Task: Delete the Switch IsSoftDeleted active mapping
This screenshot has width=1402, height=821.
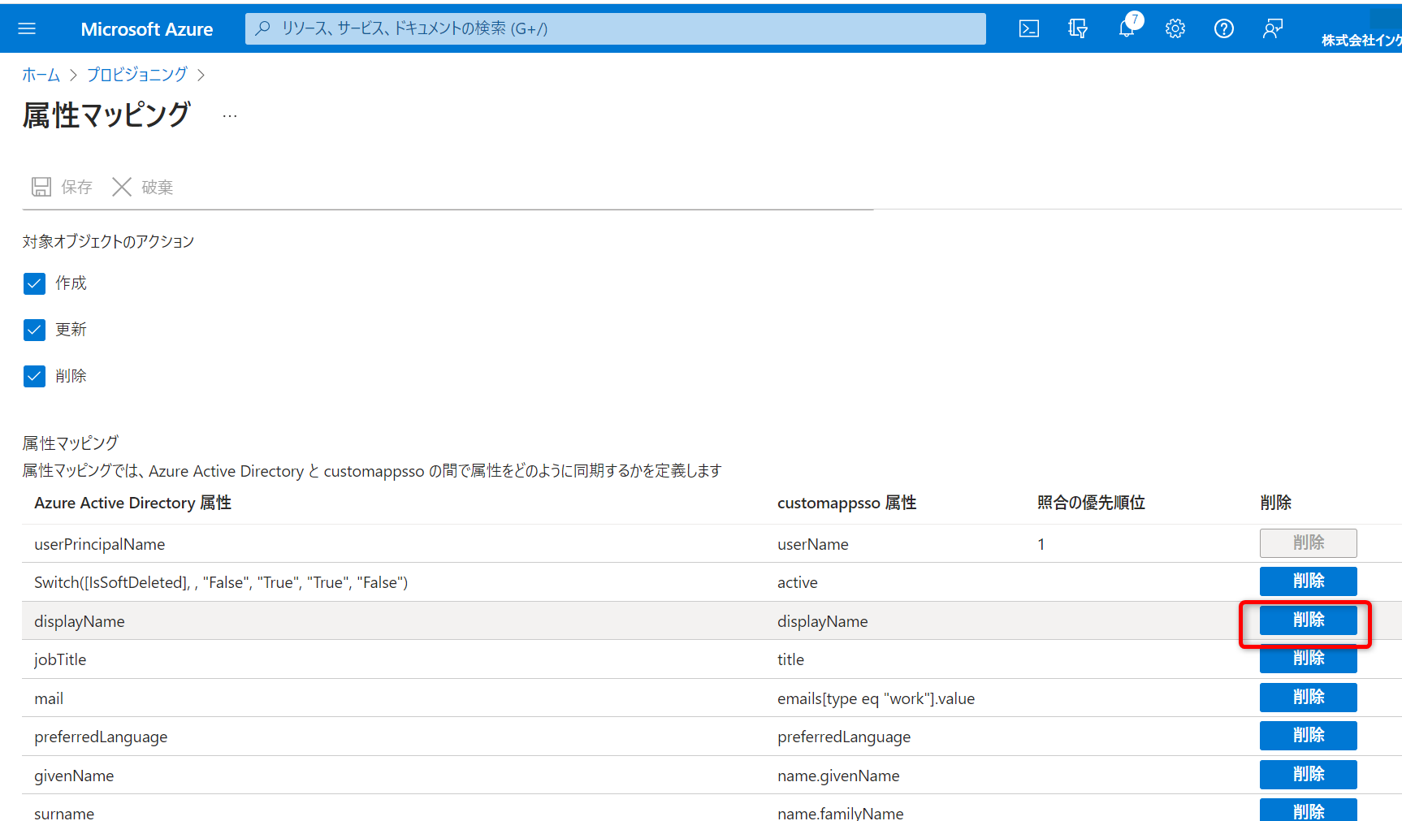Action: (1308, 581)
